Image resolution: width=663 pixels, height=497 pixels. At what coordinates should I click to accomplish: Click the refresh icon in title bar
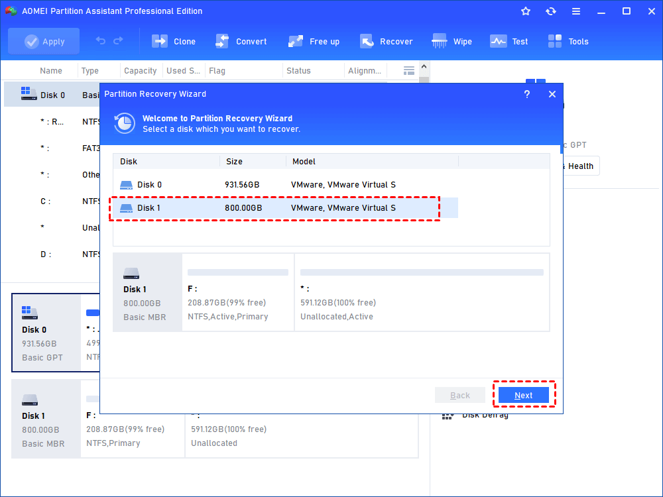(550, 11)
